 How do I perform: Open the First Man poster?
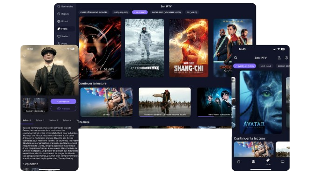coord(100,48)
